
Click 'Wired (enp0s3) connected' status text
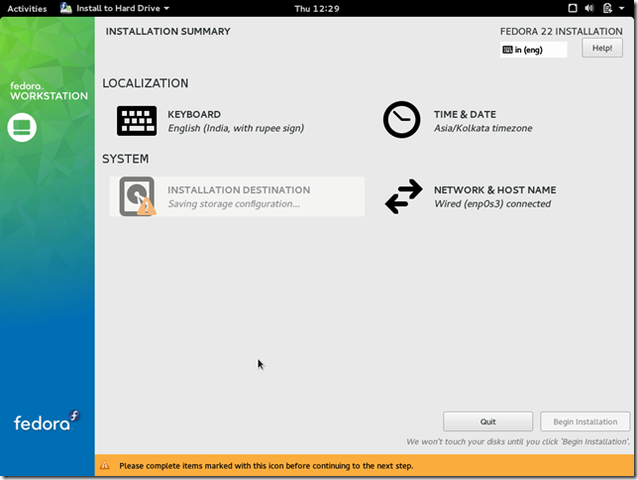[492, 203]
